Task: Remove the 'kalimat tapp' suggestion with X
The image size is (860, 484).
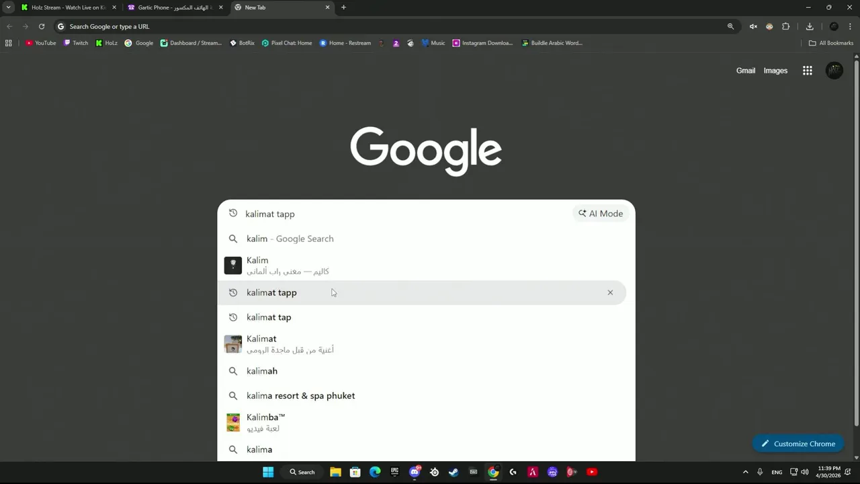Action: [610, 292]
